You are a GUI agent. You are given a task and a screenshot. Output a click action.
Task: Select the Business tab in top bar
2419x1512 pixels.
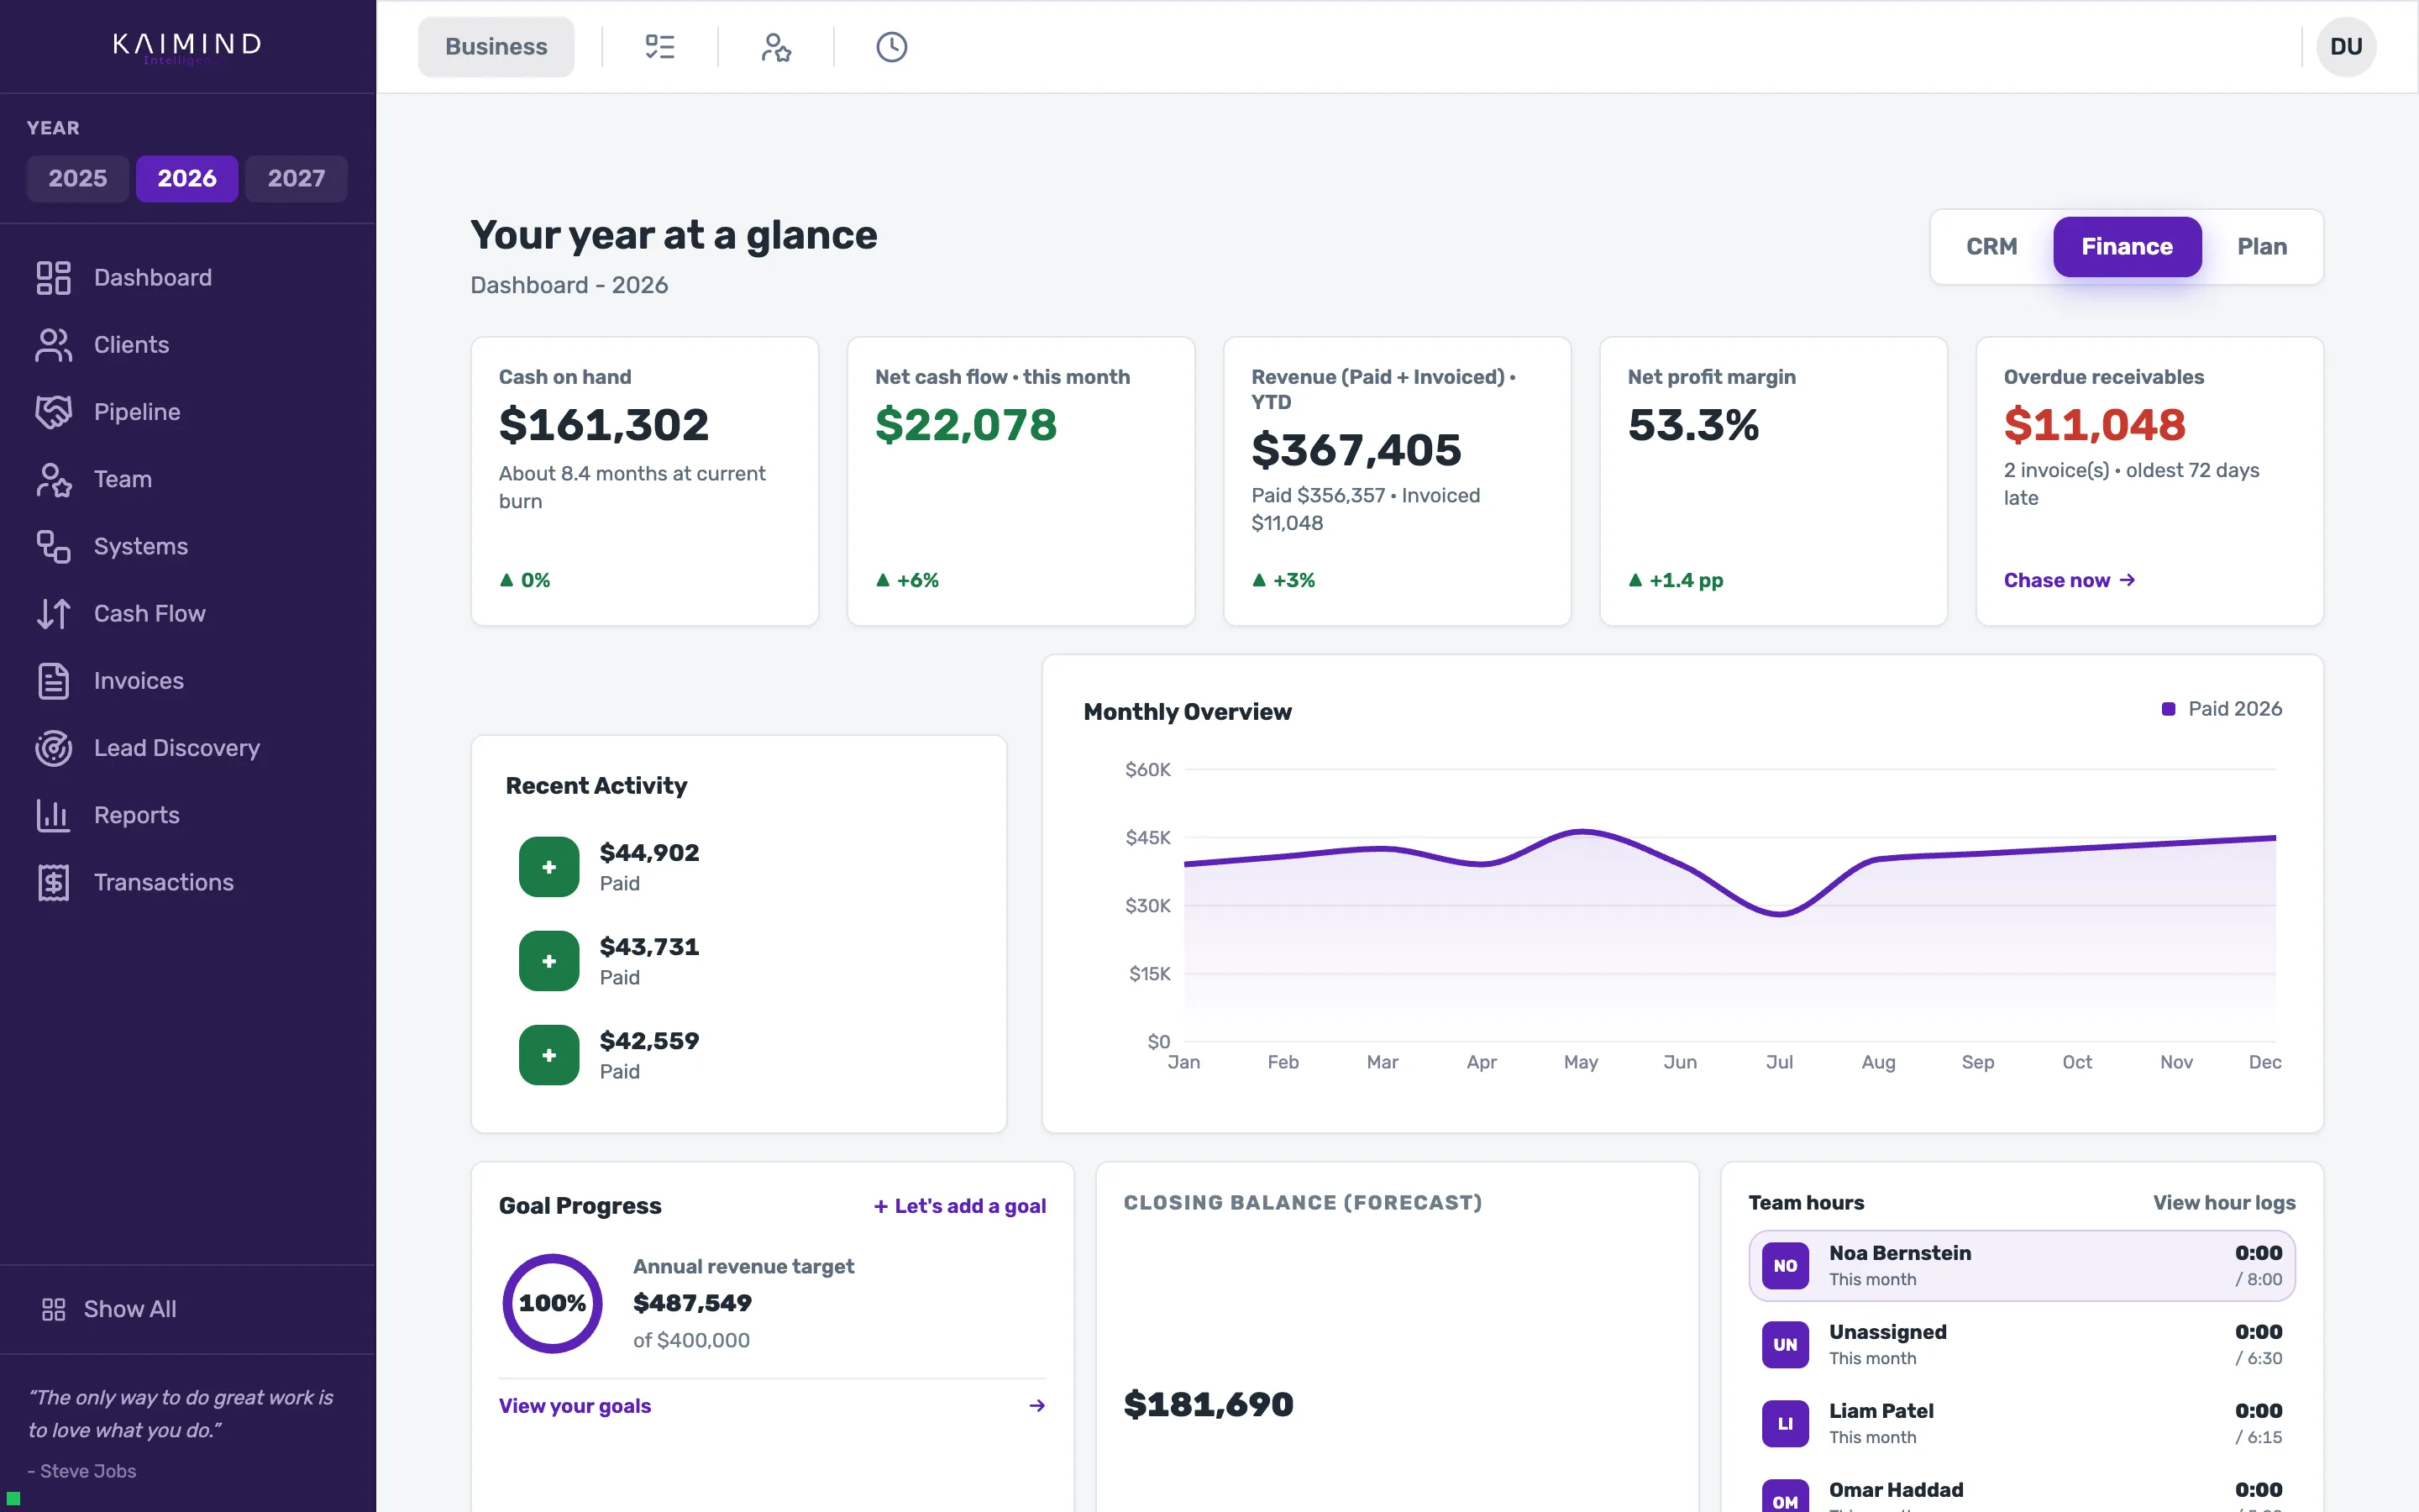pos(496,47)
